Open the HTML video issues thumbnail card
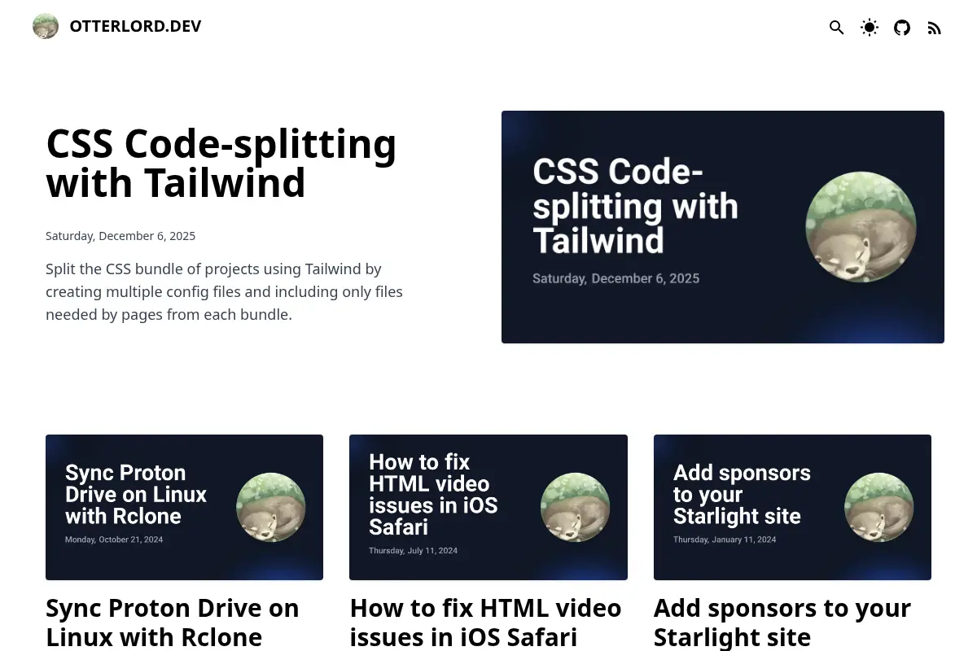977x651 pixels. tap(488, 507)
